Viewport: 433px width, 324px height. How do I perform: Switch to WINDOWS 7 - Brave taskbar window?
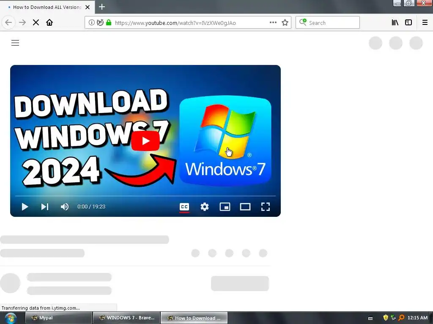click(x=126, y=318)
